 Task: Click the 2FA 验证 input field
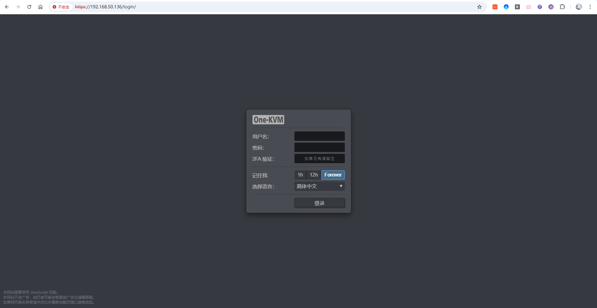click(x=319, y=159)
